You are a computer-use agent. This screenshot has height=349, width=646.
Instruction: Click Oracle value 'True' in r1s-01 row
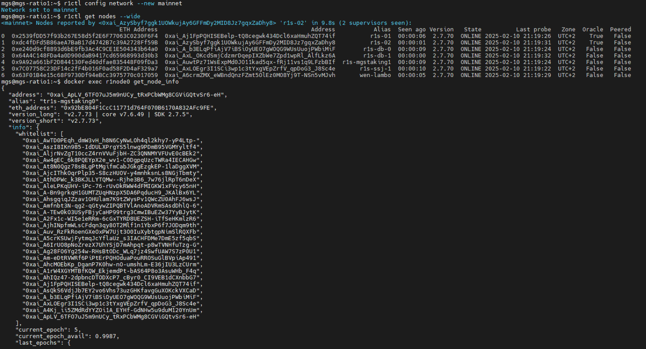click(596, 36)
